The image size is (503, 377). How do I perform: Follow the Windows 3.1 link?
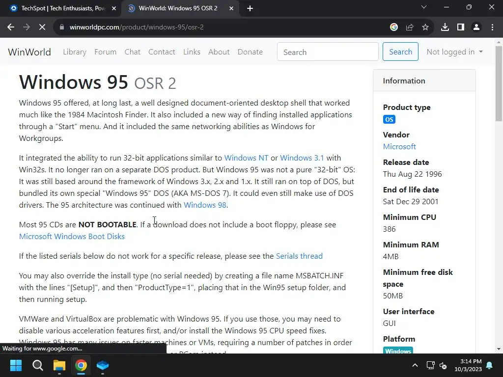pyautogui.click(x=302, y=158)
